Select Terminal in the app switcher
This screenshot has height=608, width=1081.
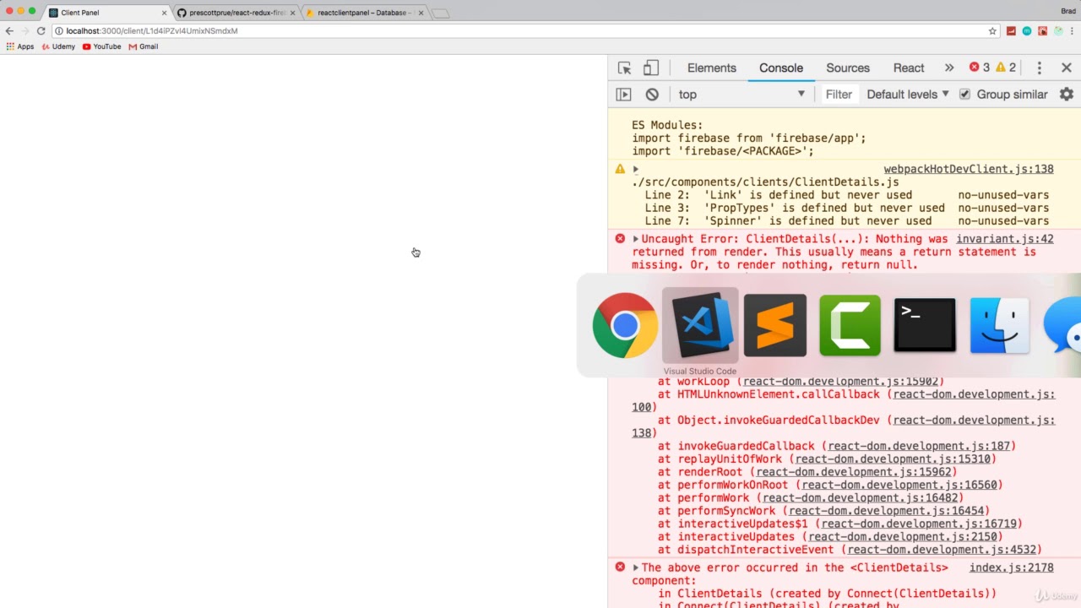[925, 325]
